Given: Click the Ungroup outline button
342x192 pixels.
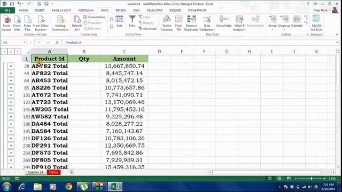Looking at the screenshot, I should point(284,22).
